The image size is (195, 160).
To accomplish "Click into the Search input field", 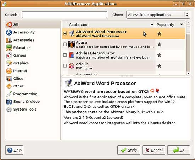I will [65, 15].
